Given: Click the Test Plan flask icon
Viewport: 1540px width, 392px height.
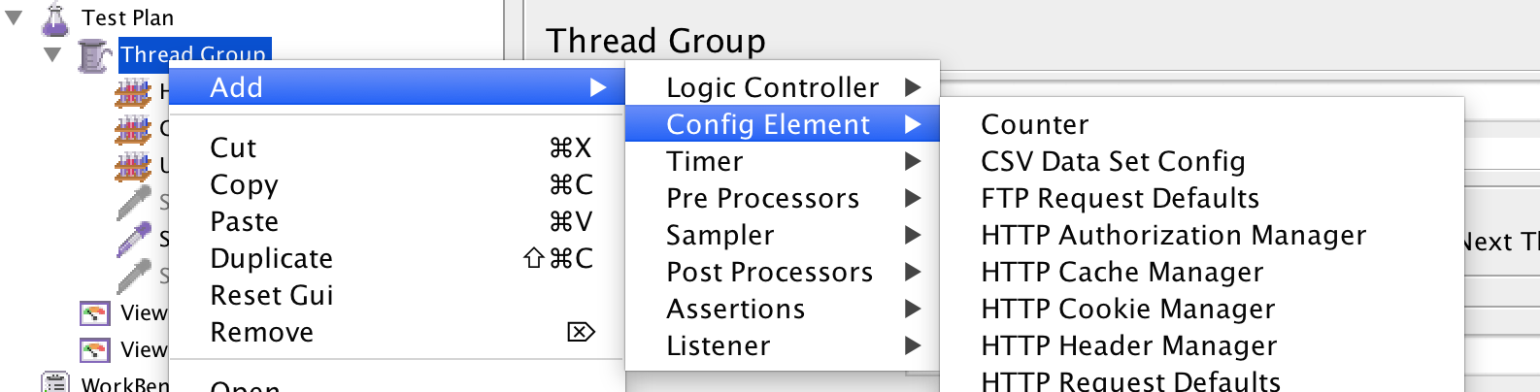Looking at the screenshot, I should coord(55,18).
